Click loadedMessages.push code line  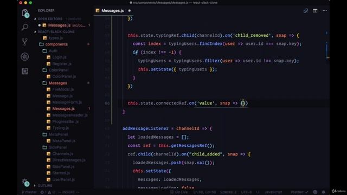point(173,162)
